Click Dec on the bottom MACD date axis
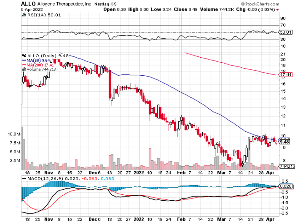Image resolution: width=295 pixels, height=223 pixels. [93, 219]
